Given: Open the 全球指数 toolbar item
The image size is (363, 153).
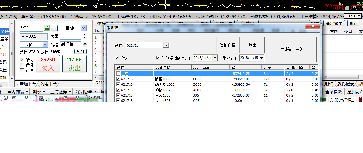Looking at the screenshot, I should point(334,92).
